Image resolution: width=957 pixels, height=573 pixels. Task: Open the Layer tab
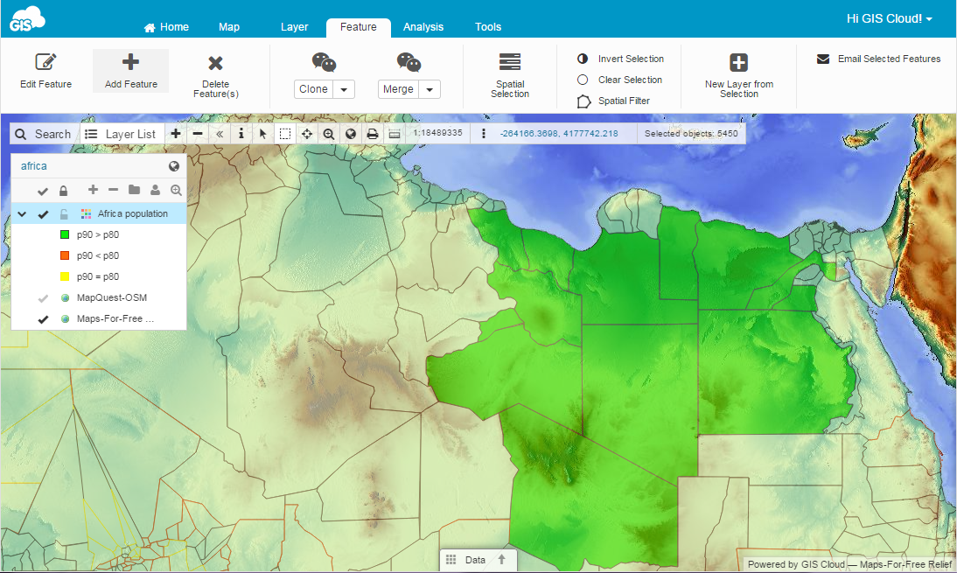coord(294,27)
